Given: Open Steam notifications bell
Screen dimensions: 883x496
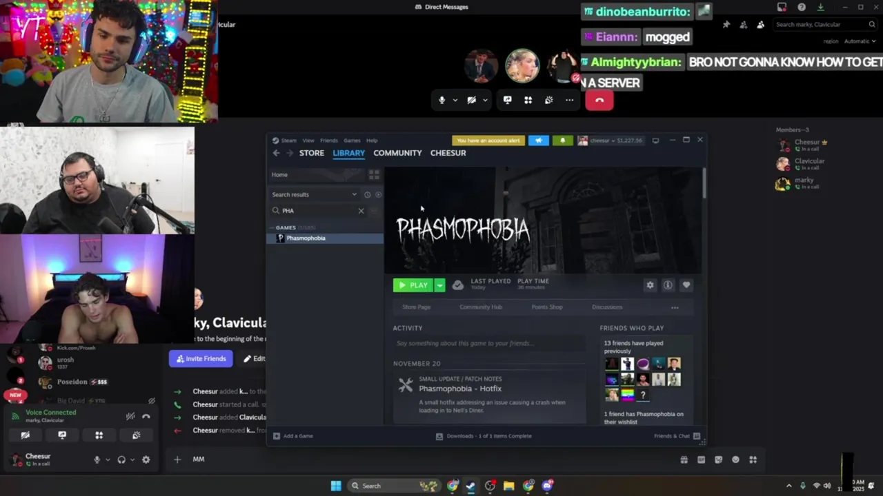Looking at the screenshot, I should [562, 141].
